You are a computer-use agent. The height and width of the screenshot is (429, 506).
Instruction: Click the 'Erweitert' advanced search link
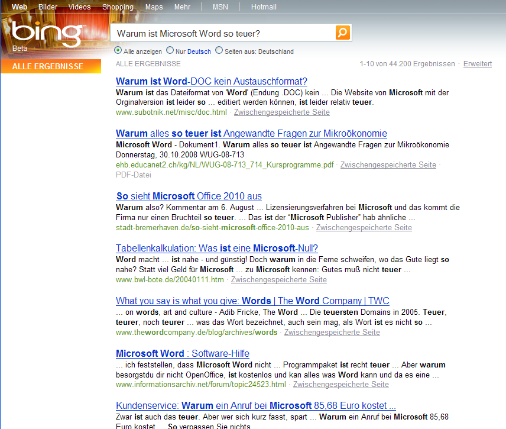point(477,64)
